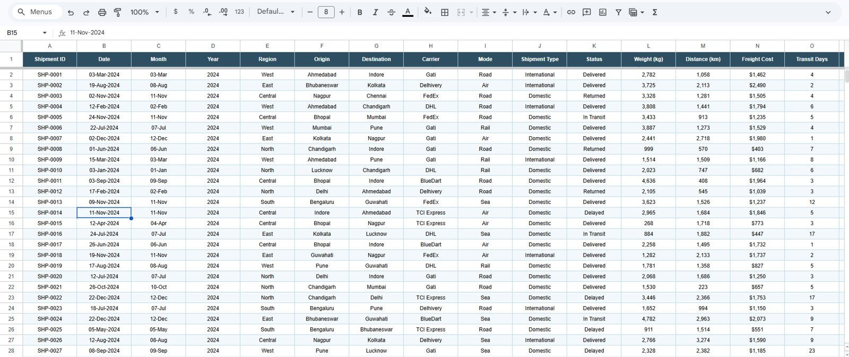849x357 pixels.
Task: Click the Redo arrow icon
Action: 86,12
